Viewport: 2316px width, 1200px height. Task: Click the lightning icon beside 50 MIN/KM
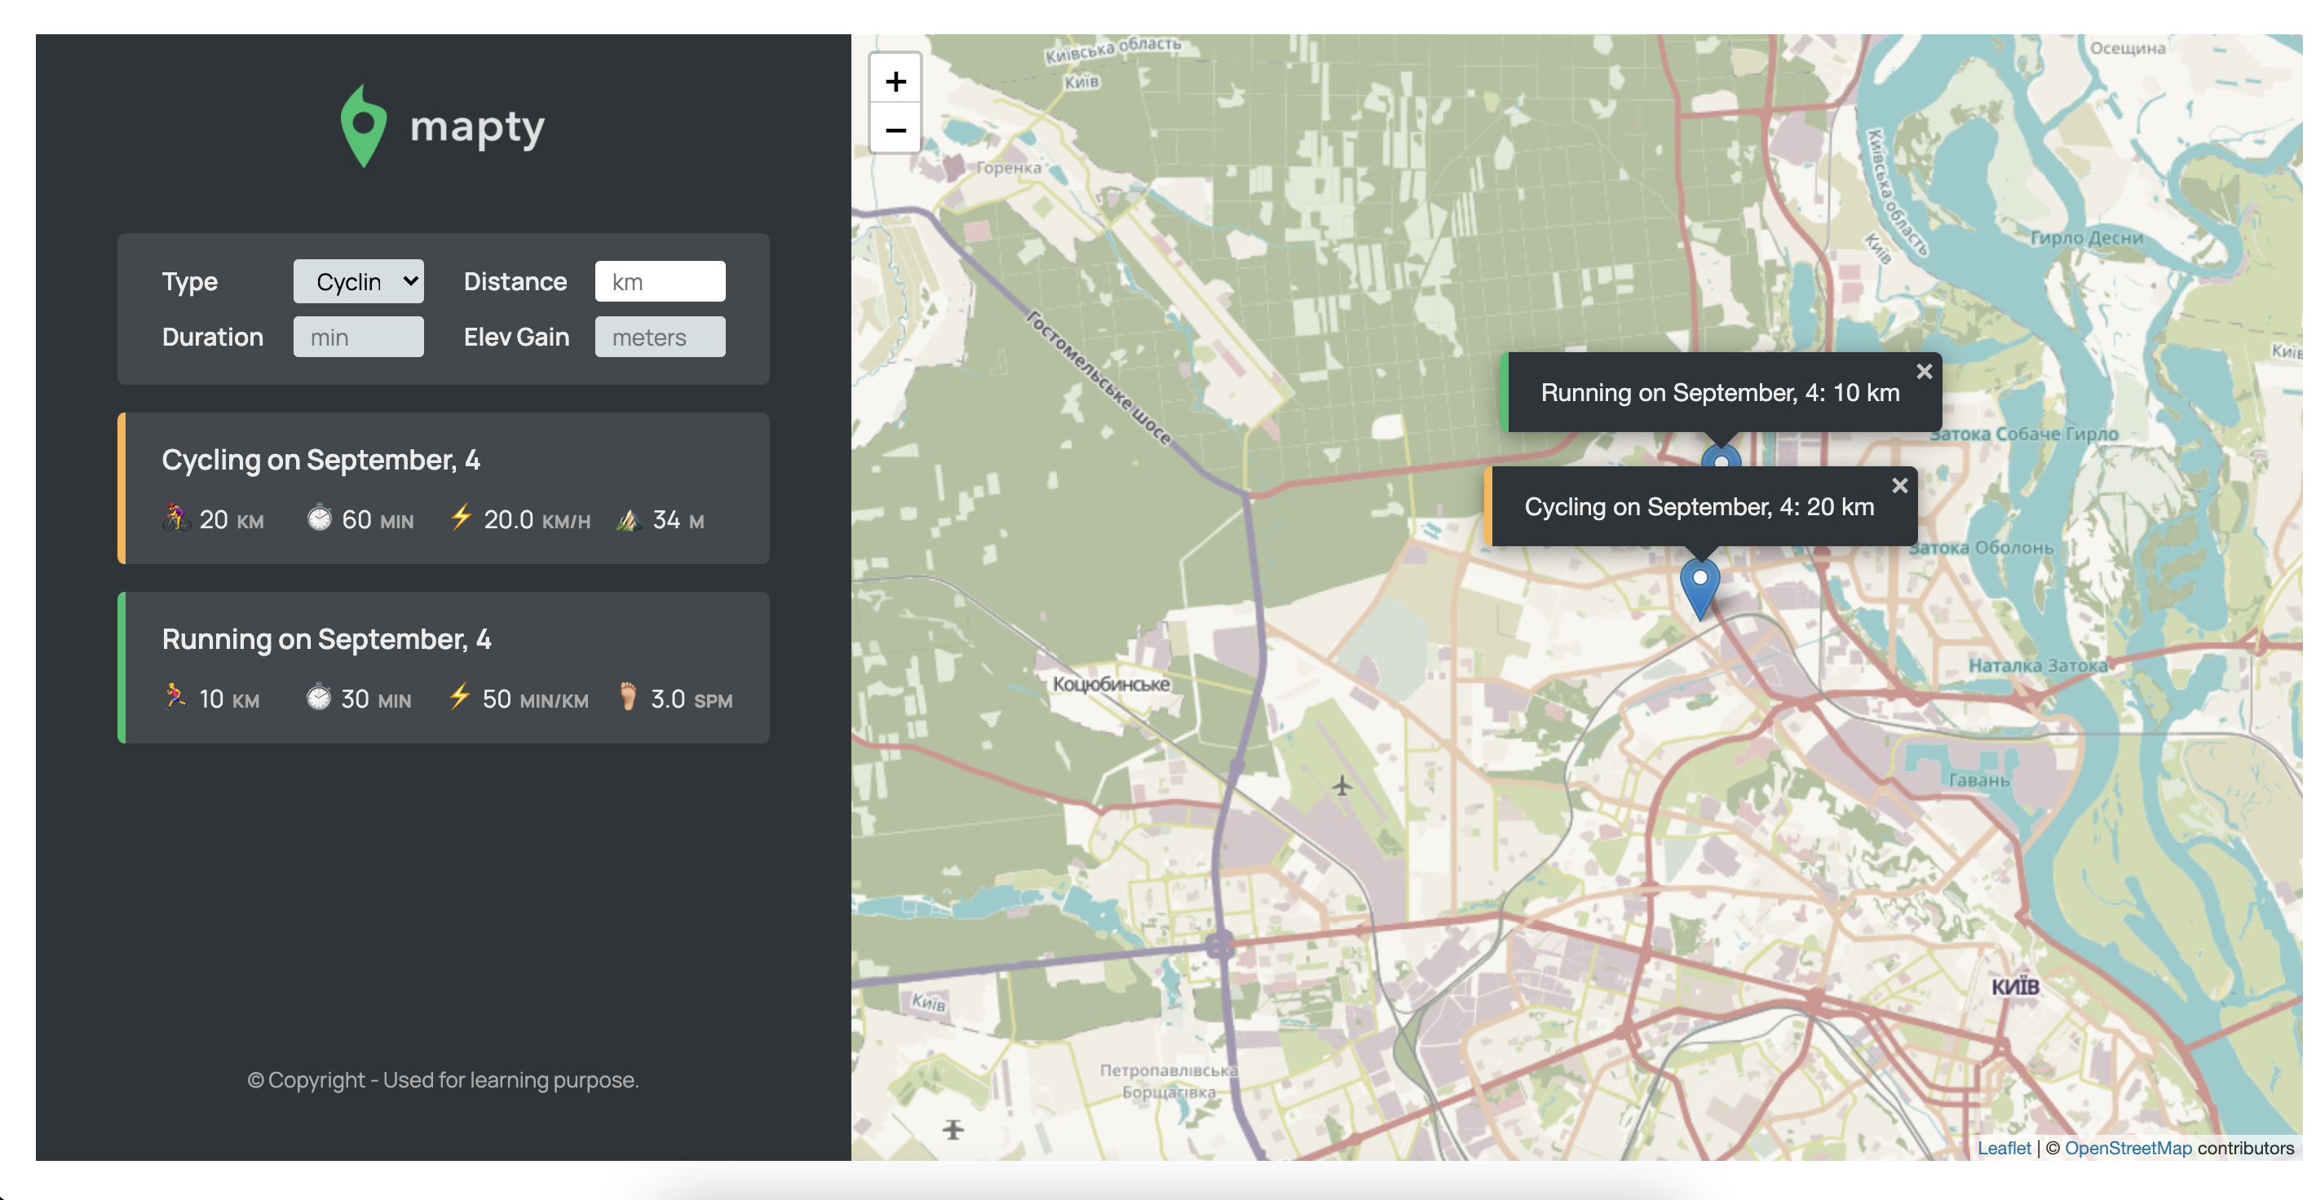click(x=459, y=697)
